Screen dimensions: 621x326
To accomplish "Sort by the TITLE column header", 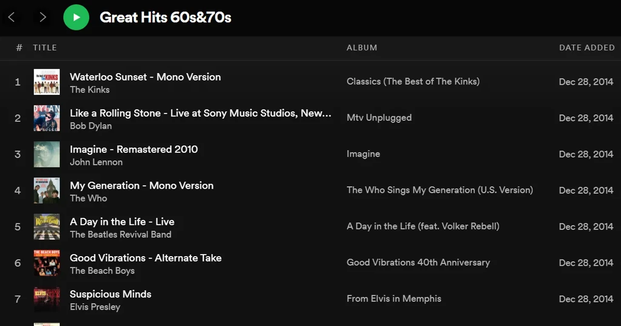I will point(45,48).
